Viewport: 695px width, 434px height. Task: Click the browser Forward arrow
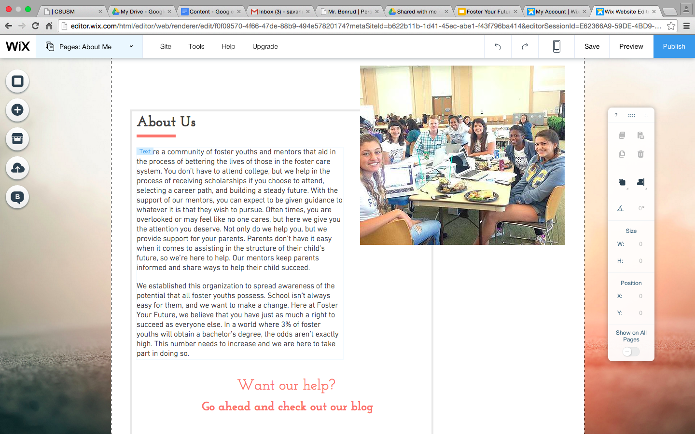pos(22,26)
